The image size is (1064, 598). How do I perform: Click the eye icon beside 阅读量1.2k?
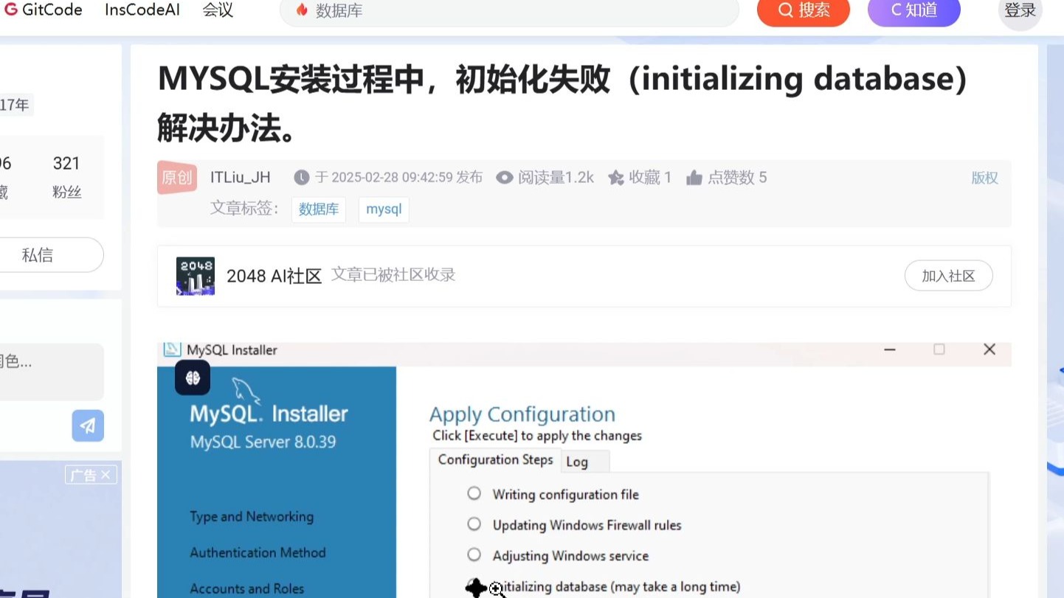pos(505,178)
